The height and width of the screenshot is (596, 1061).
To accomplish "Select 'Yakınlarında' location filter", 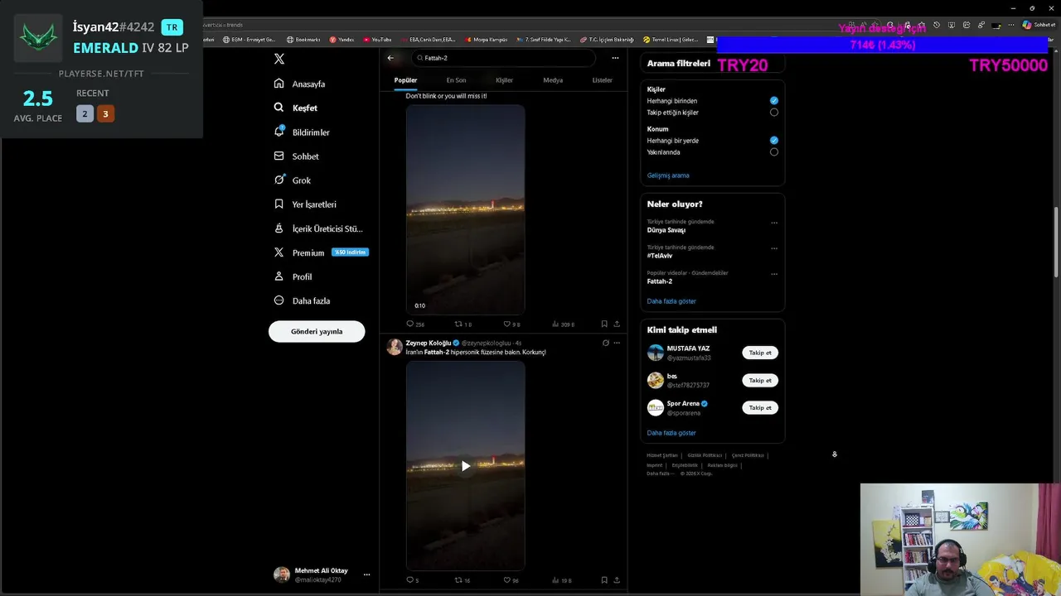I will pyautogui.click(x=774, y=152).
